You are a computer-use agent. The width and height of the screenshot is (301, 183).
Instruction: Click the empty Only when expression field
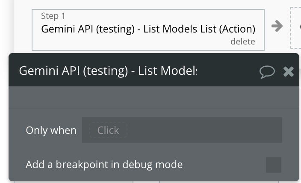205,130
